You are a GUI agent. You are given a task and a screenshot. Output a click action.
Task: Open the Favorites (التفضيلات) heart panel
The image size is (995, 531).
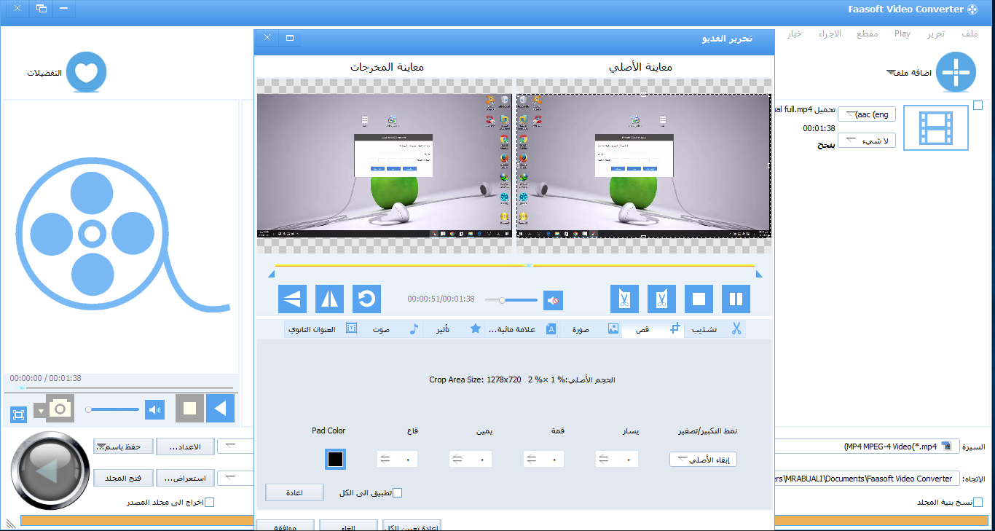[86, 71]
